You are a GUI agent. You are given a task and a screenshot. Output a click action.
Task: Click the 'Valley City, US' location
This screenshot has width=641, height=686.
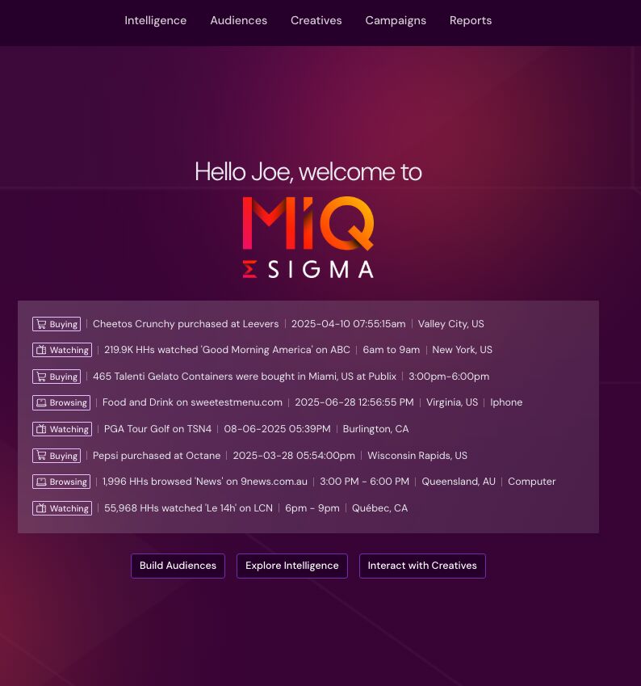450,324
